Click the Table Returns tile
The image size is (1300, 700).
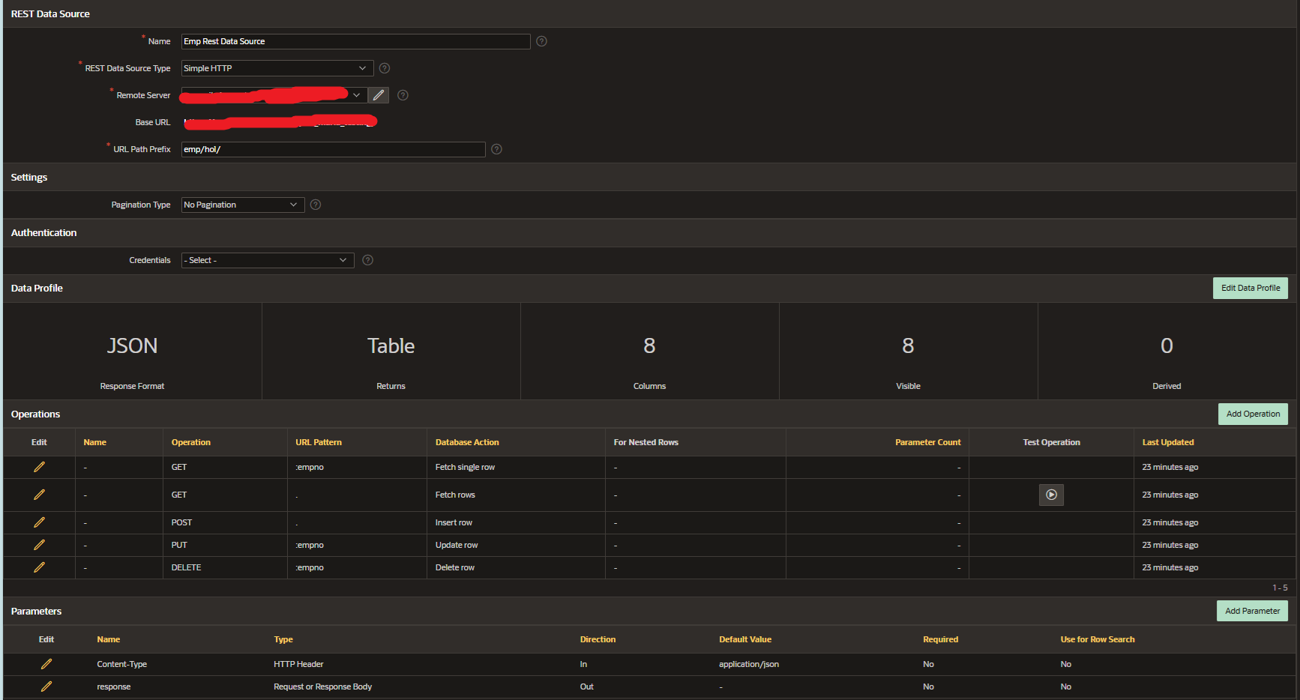click(391, 351)
